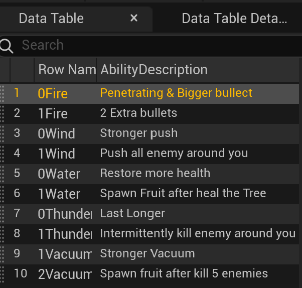This screenshot has height=288, width=302.
Task: Click the drag handle for row 5
Action: click(3, 174)
